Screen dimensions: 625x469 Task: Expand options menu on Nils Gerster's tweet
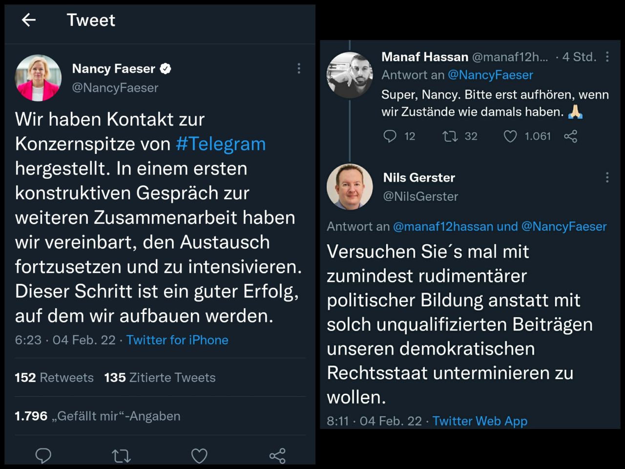click(x=607, y=177)
